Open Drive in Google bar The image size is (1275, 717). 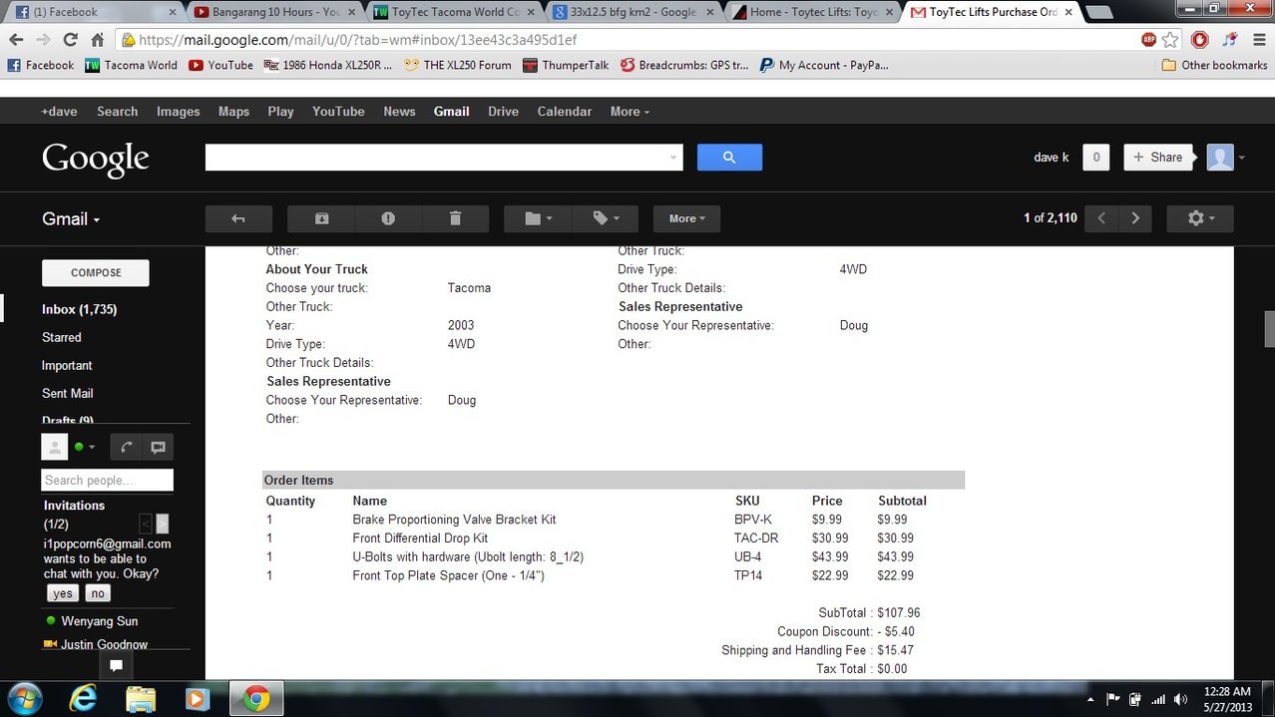click(503, 112)
